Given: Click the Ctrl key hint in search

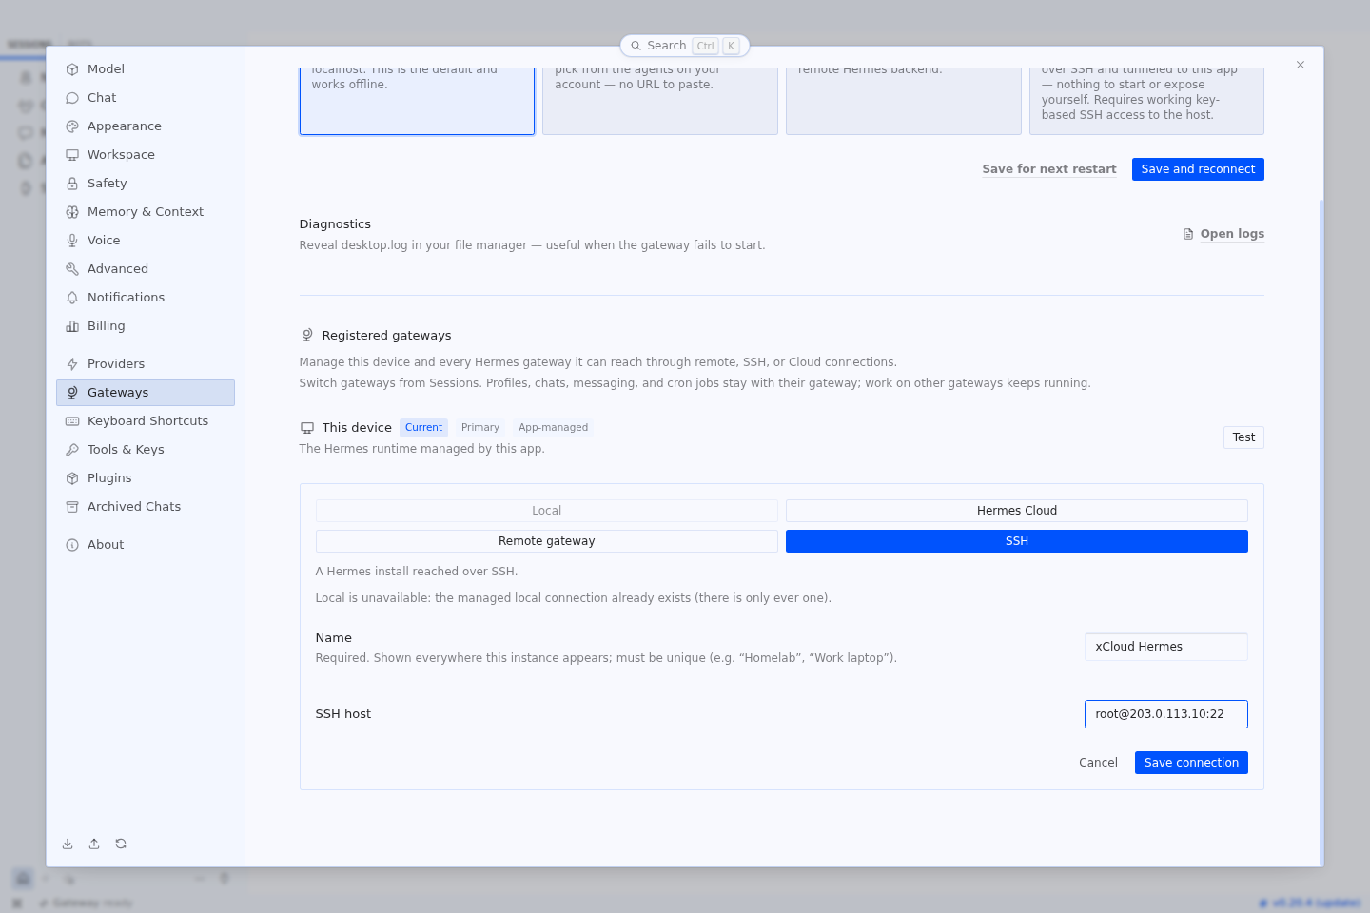Looking at the screenshot, I should pos(705,46).
